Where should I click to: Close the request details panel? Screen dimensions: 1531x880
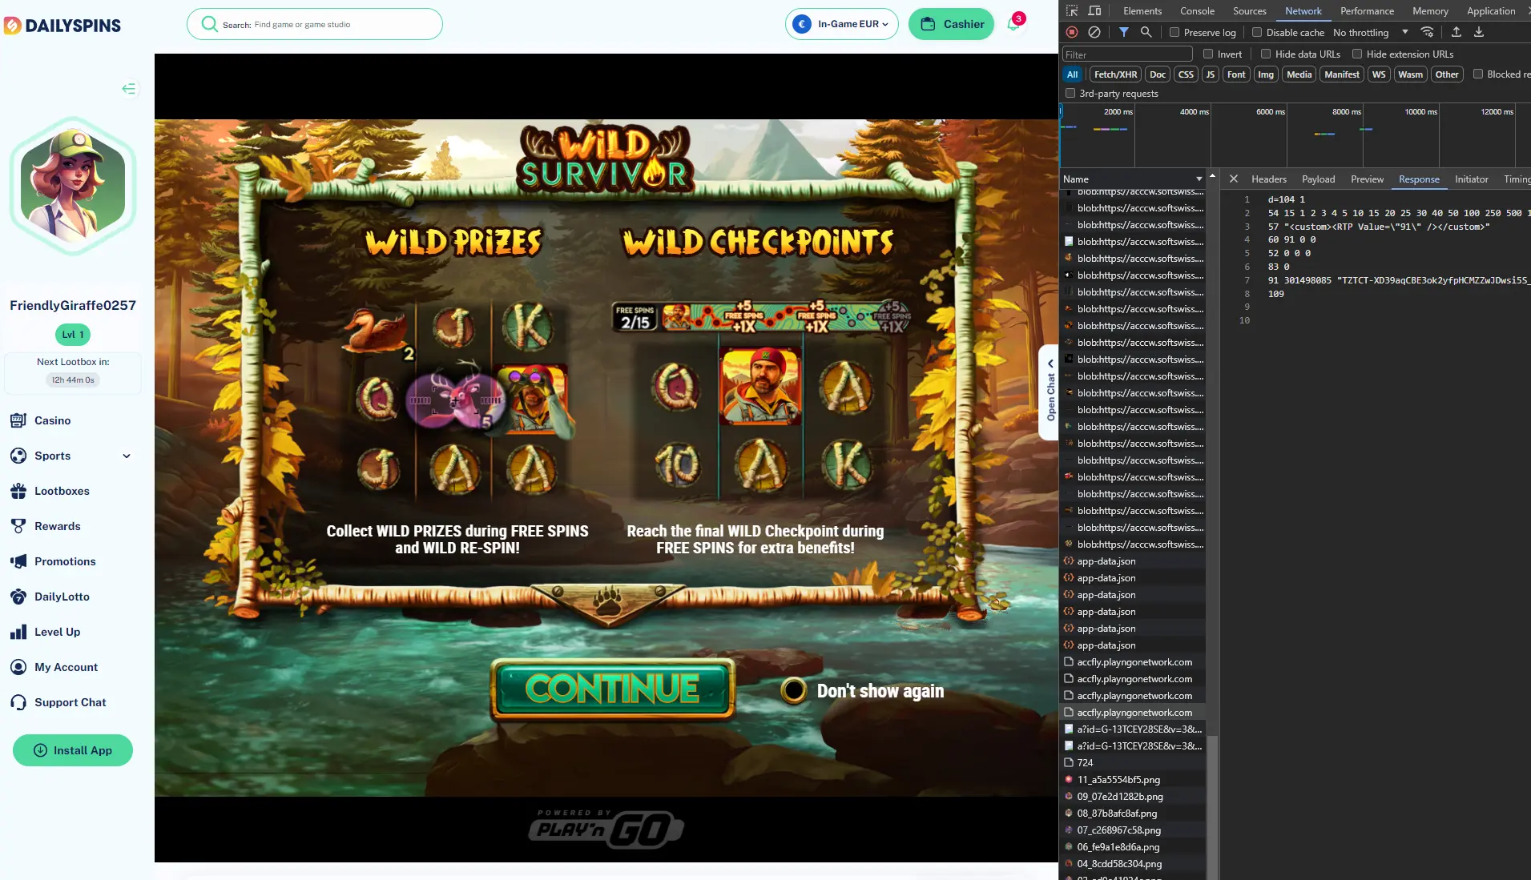(x=1234, y=179)
